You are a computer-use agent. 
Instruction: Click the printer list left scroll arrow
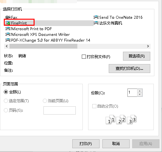(x=7, y=46)
